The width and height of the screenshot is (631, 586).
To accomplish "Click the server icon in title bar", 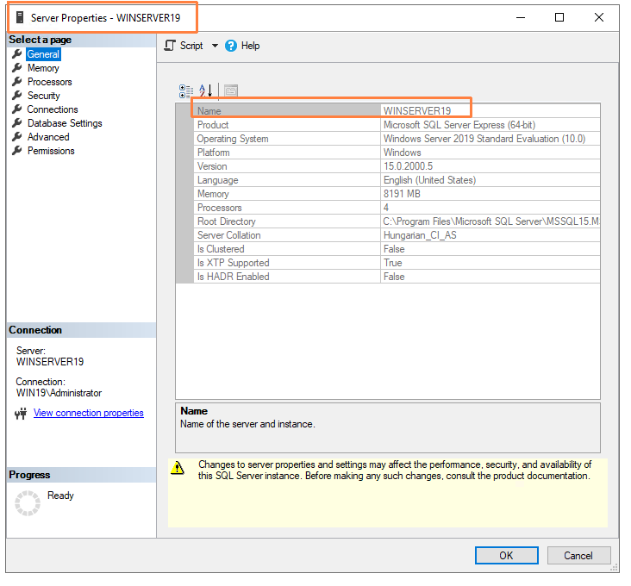I will 19,17.
